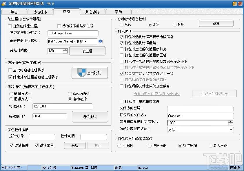Viewport: 244px width, 171px height.
Task: Check 打包时生成的伪造程序压缩
Action: [122, 55]
